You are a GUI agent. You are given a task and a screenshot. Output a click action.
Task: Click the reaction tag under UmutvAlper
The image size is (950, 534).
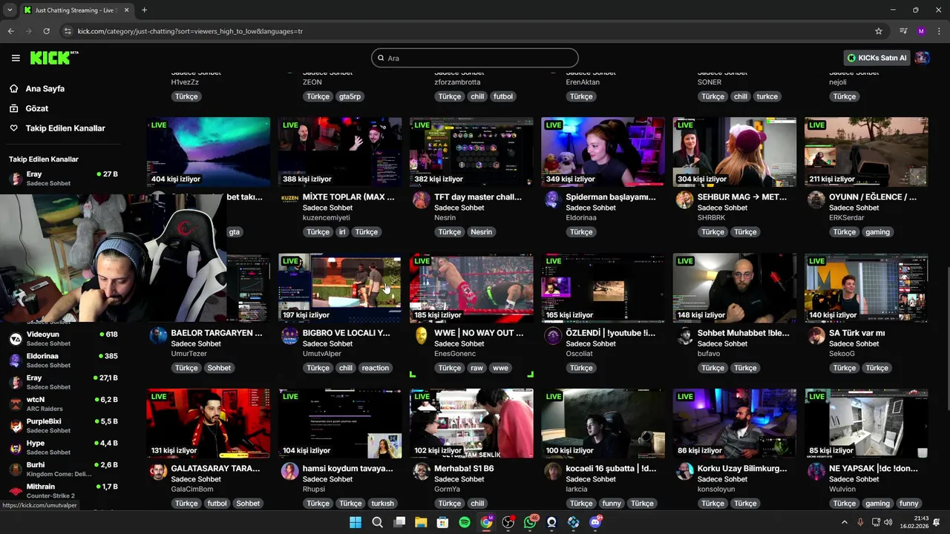click(x=375, y=368)
